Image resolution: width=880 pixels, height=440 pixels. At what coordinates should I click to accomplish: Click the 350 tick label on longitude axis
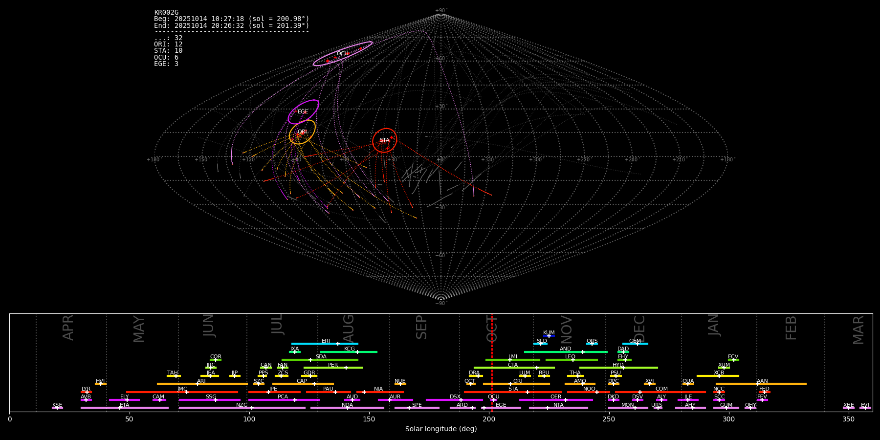coord(849,419)
